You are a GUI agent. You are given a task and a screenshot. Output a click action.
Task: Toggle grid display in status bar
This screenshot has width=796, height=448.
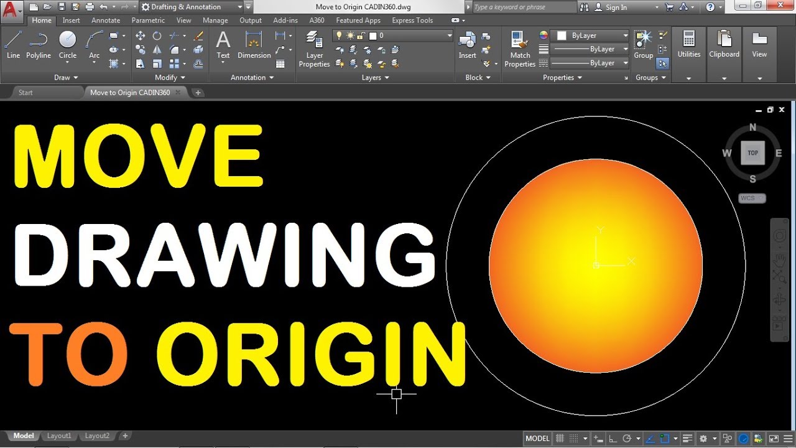click(560, 438)
